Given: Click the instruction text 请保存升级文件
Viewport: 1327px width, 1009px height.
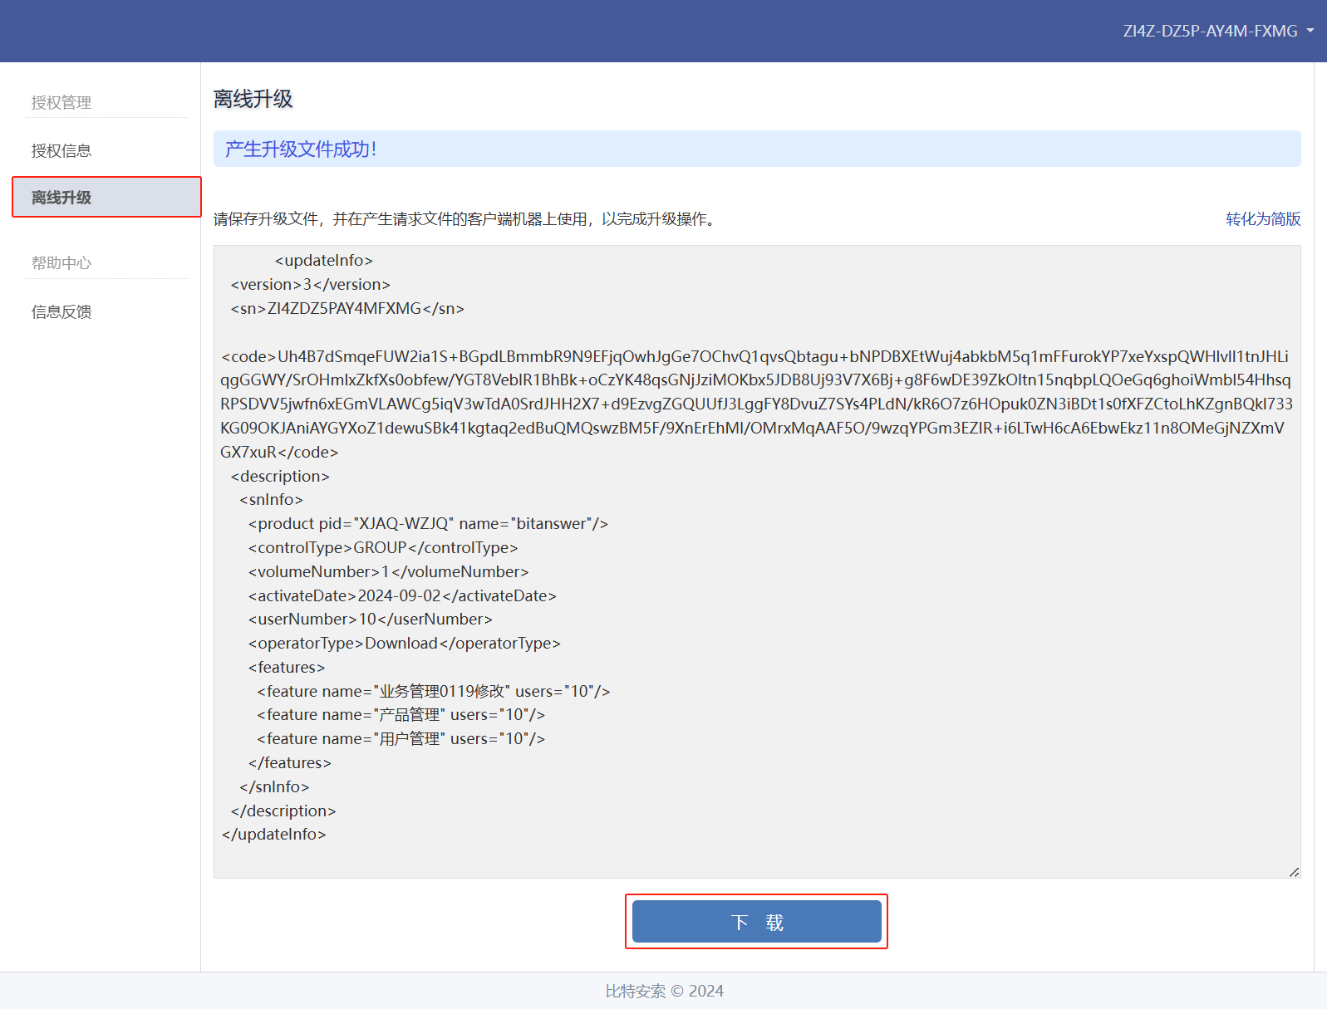Looking at the screenshot, I should [465, 218].
